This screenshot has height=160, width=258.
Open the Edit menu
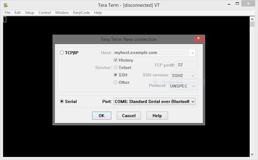coord(18,13)
